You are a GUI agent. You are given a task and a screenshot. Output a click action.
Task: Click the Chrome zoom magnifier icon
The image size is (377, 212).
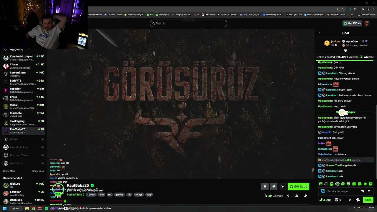[338, 9]
